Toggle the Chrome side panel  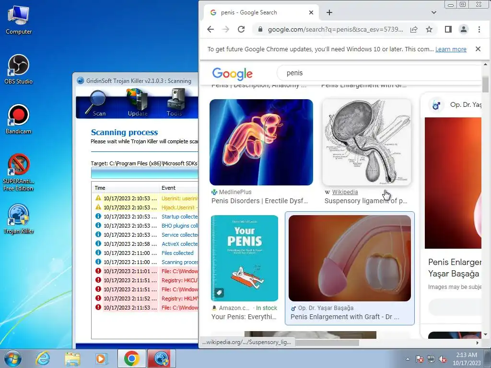[x=448, y=29]
